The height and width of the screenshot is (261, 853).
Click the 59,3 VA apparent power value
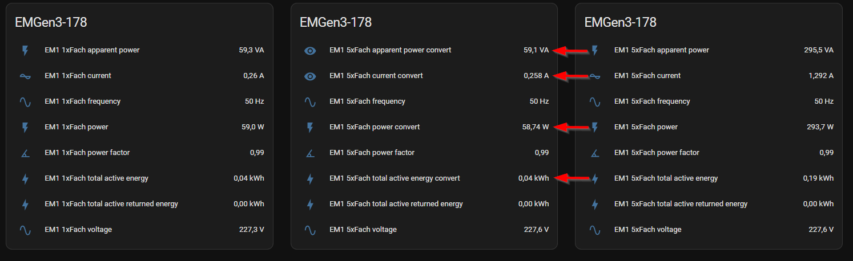pyautogui.click(x=251, y=50)
